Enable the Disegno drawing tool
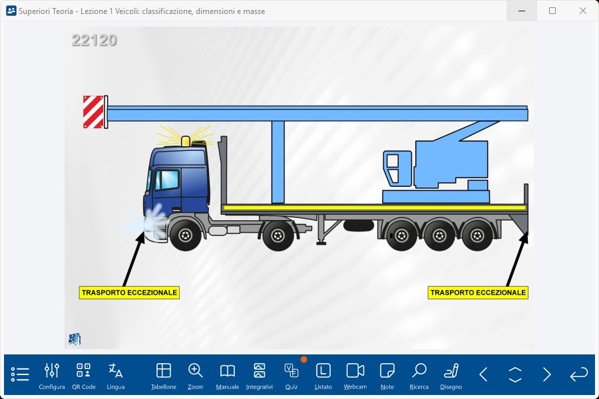 pyautogui.click(x=451, y=375)
